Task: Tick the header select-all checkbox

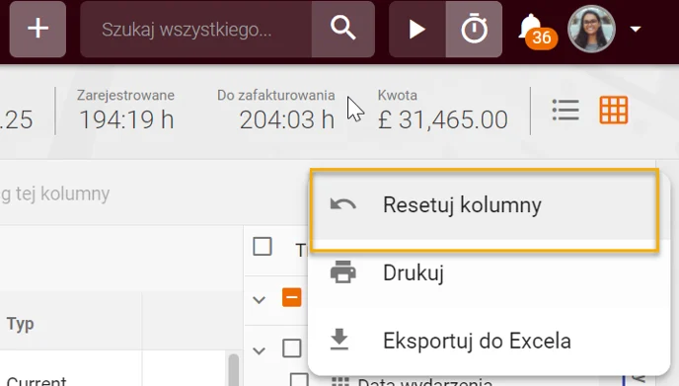Action: (x=263, y=247)
